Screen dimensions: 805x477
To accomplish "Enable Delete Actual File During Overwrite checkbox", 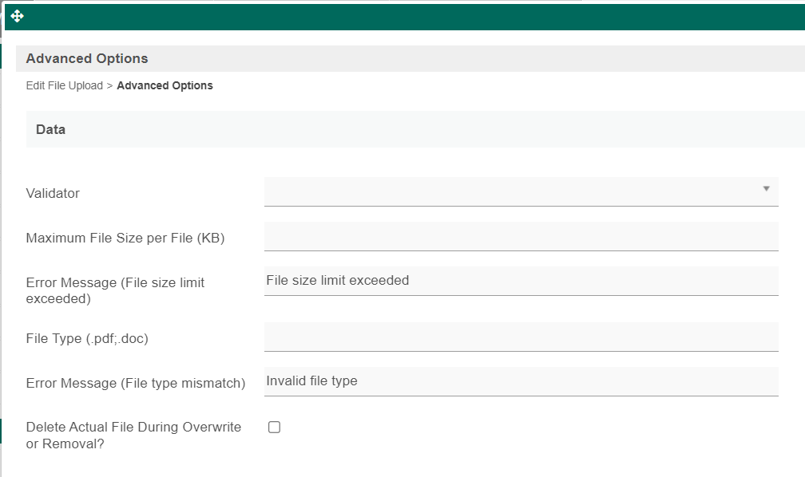I will pyautogui.click(x=275, y=428).
